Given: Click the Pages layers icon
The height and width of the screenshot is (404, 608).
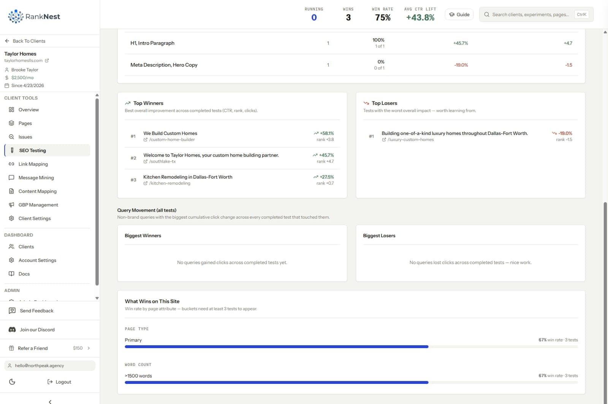Looking at the screenshot, I should click(11, 123).
